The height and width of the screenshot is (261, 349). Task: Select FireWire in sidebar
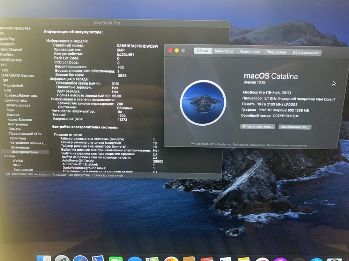7,54
